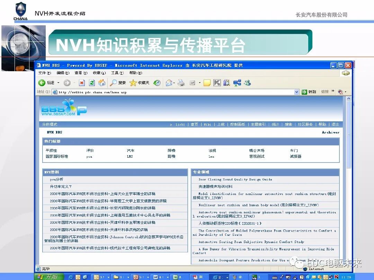Image resolution: width=374 pixels, height=280 pixels.
Task: Open Automotive Seating Foam Subjective Dynamic Comfort Study
Action: coord(251,242)
